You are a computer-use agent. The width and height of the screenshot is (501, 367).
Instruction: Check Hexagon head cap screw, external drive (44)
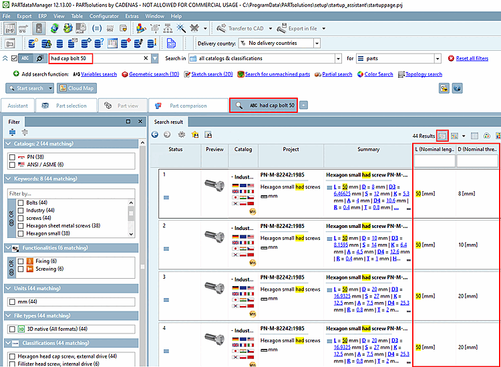(x=12, y=356)
